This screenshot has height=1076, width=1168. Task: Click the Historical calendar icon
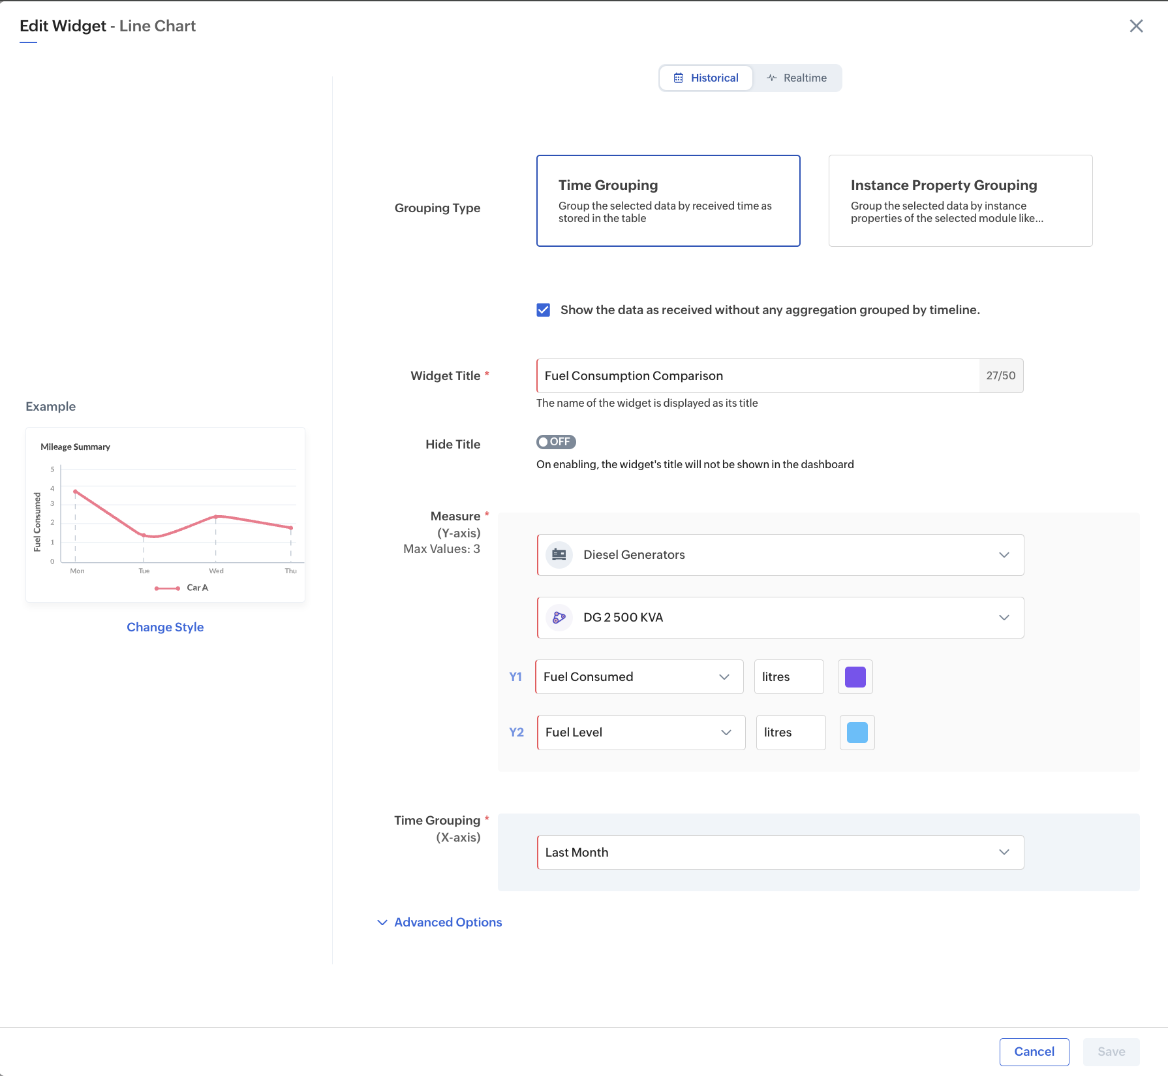pyautogui.click(x=679, y=78)
